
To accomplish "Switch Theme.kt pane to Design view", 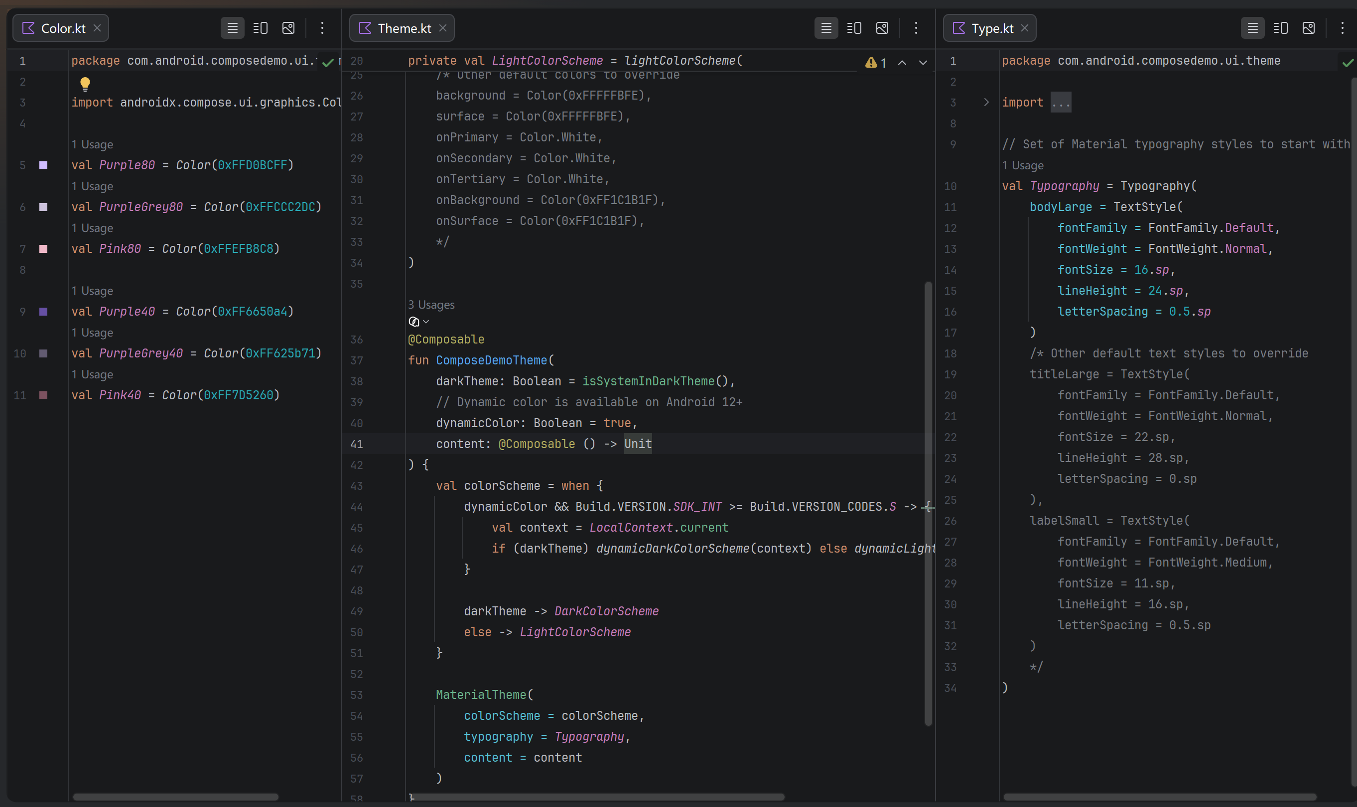I will click(882, 28).
